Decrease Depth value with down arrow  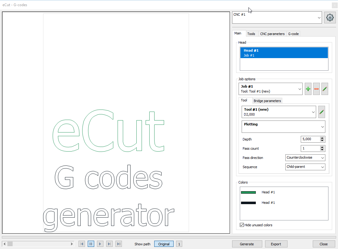click(x=322, y=140)
